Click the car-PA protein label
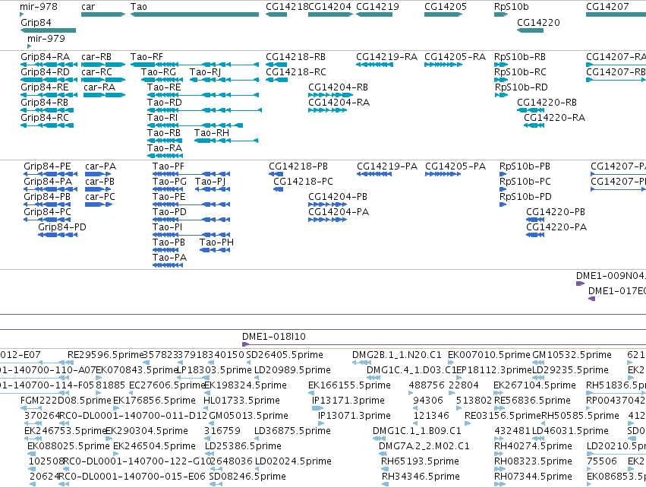Viewport: 646px width, 488px height. click(x=100, y=166)
